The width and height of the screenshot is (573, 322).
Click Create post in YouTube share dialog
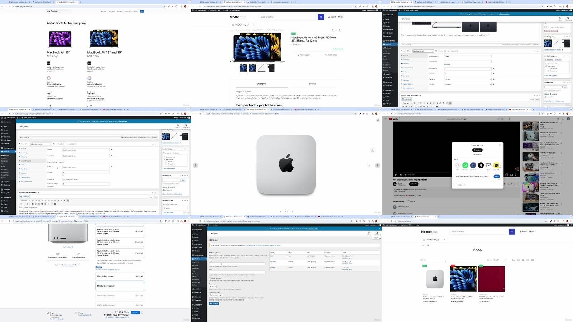click(x=477, y=150)
